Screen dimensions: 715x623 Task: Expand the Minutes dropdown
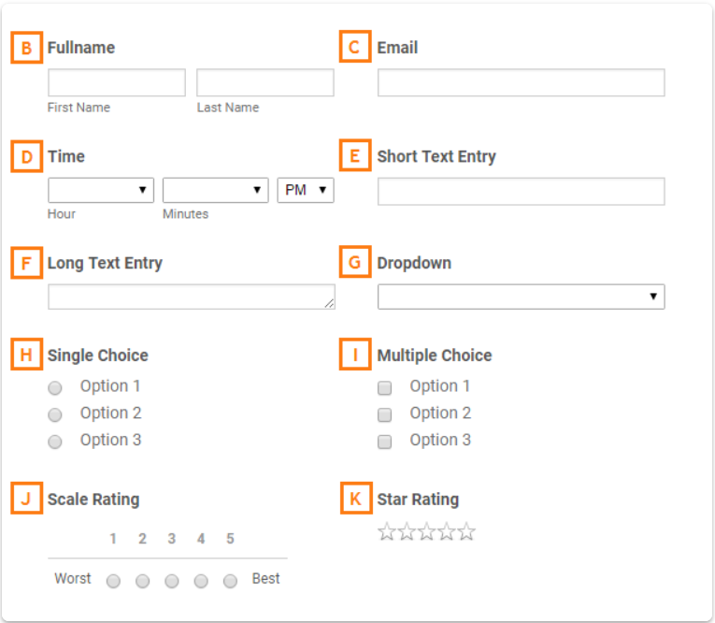pyautogui.click(x=215, y=190)
